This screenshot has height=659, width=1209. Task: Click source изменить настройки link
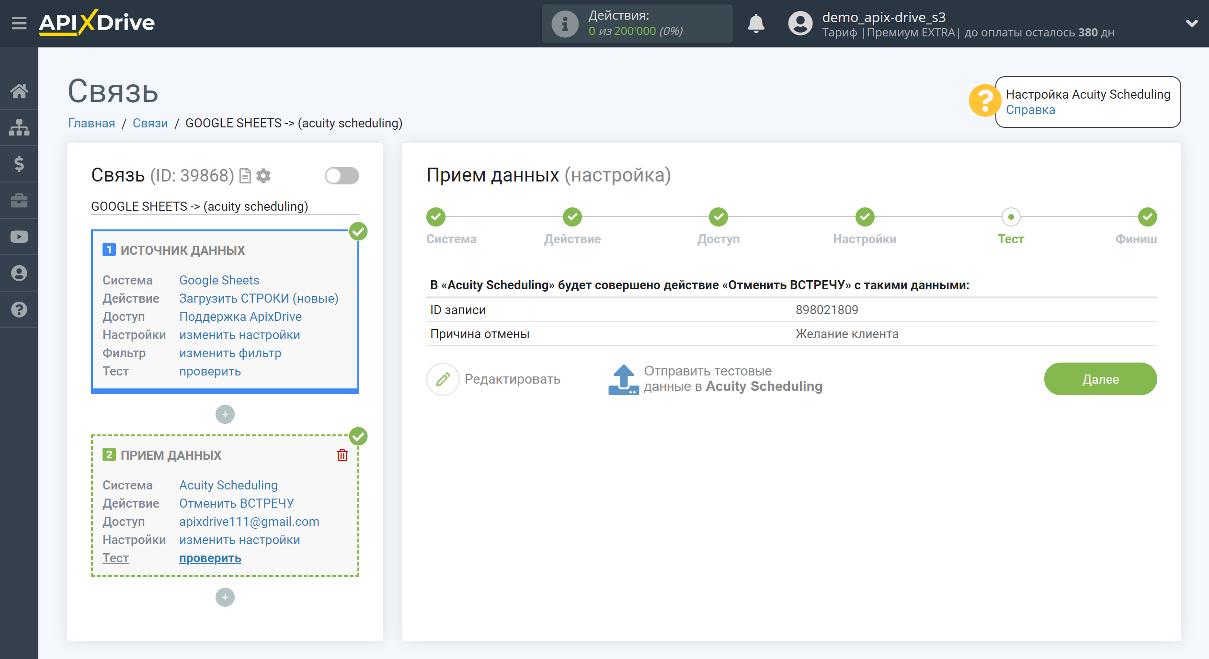(240, 335)
